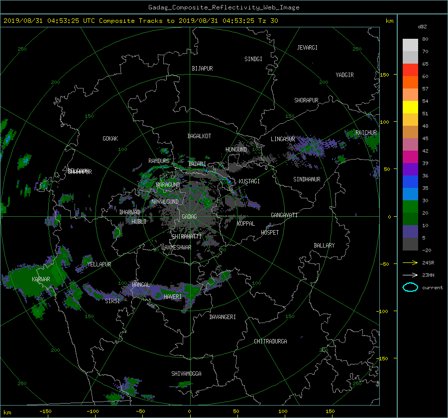Click the Gadag_Composite_Reflectivity_Web_Image title
Image resolution: width=448 pixels, height=418 pixels.
tap(224, 7)
